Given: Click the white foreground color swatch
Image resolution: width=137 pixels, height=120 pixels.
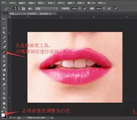Looking at the screenshot, I should [x=3, y=115].
